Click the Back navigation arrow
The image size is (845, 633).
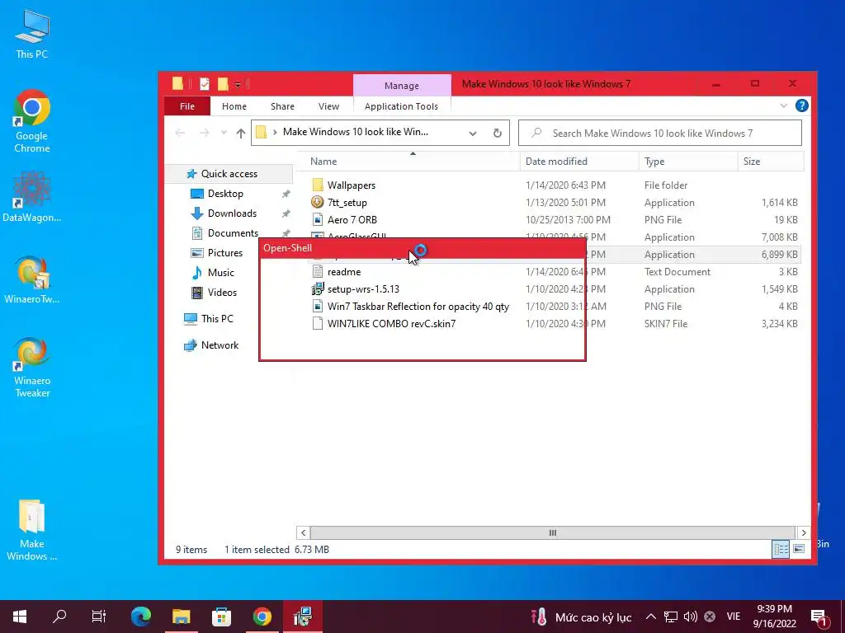(180, 133)
